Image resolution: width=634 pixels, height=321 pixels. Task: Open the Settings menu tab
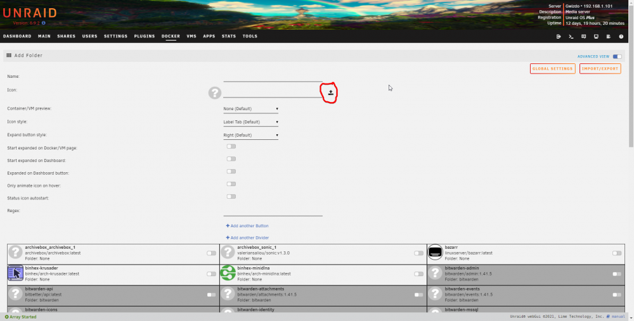tap(115, 36)
